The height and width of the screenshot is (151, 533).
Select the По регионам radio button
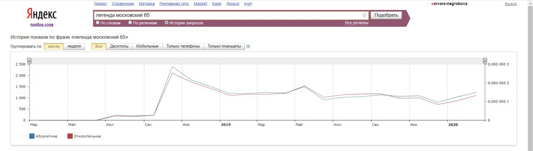click(130, 23)
